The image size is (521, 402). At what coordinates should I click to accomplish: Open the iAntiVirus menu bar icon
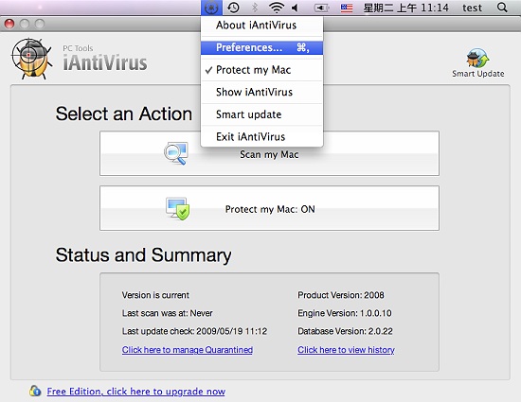[x=211, y=8]
